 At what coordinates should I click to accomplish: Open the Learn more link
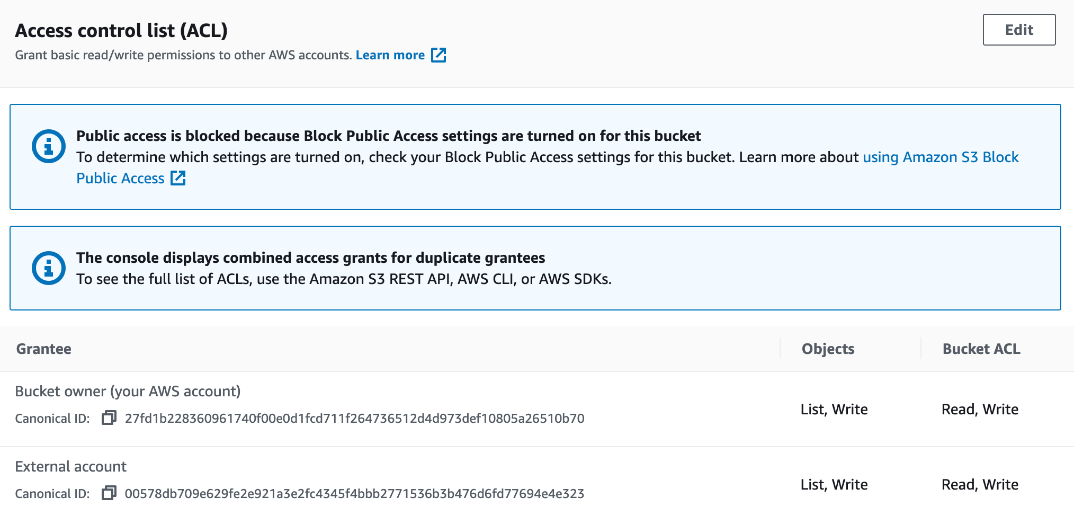click(390, 55)
